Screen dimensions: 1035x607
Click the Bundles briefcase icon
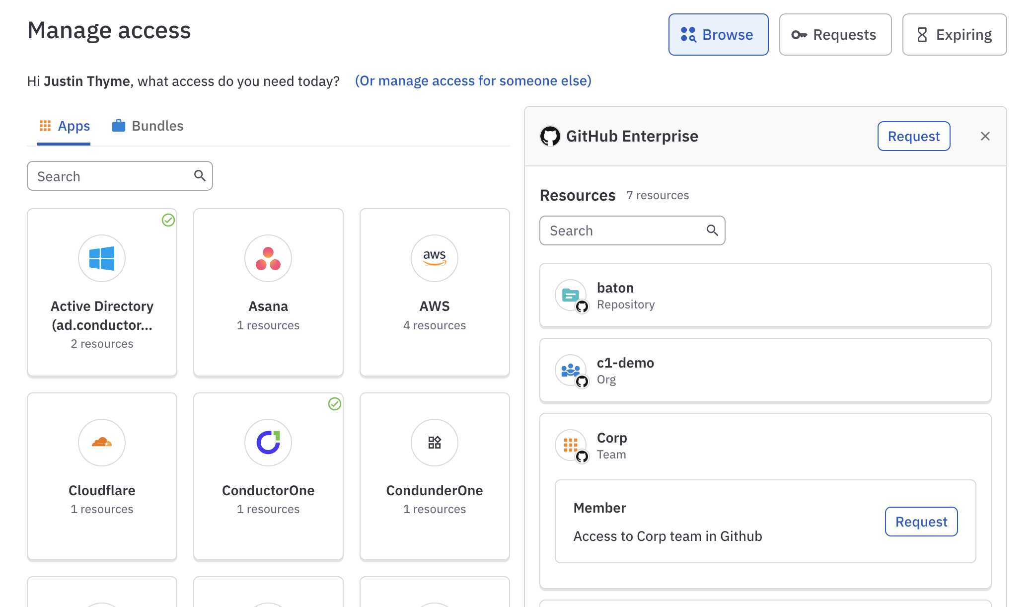(x=119, y=126)
